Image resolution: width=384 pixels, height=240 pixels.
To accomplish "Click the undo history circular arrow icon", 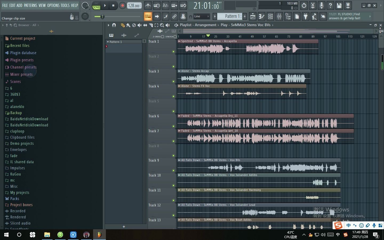I will click(304, 5).
